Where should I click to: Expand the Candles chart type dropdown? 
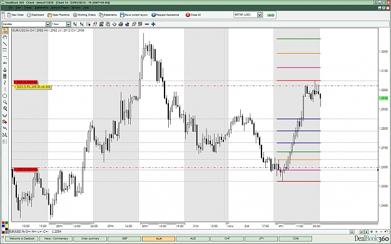coord(48,24)
